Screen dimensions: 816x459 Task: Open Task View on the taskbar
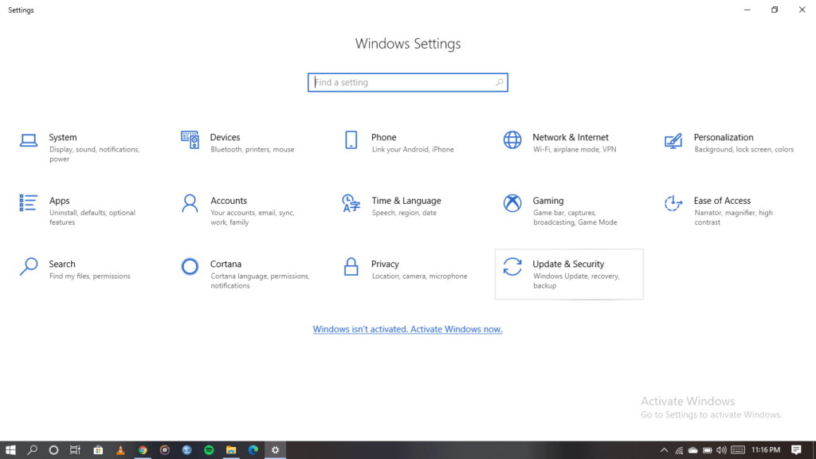click(x=76, y=450)
